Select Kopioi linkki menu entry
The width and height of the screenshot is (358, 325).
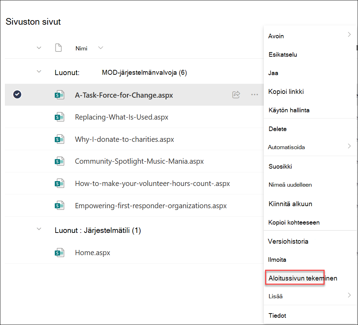coord(286,91)
